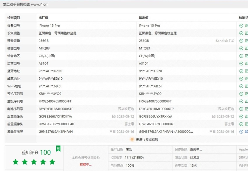
Task: Click FFXGZ4007650000FFT in the 读出值 column
Action: (x=155, y=101)
